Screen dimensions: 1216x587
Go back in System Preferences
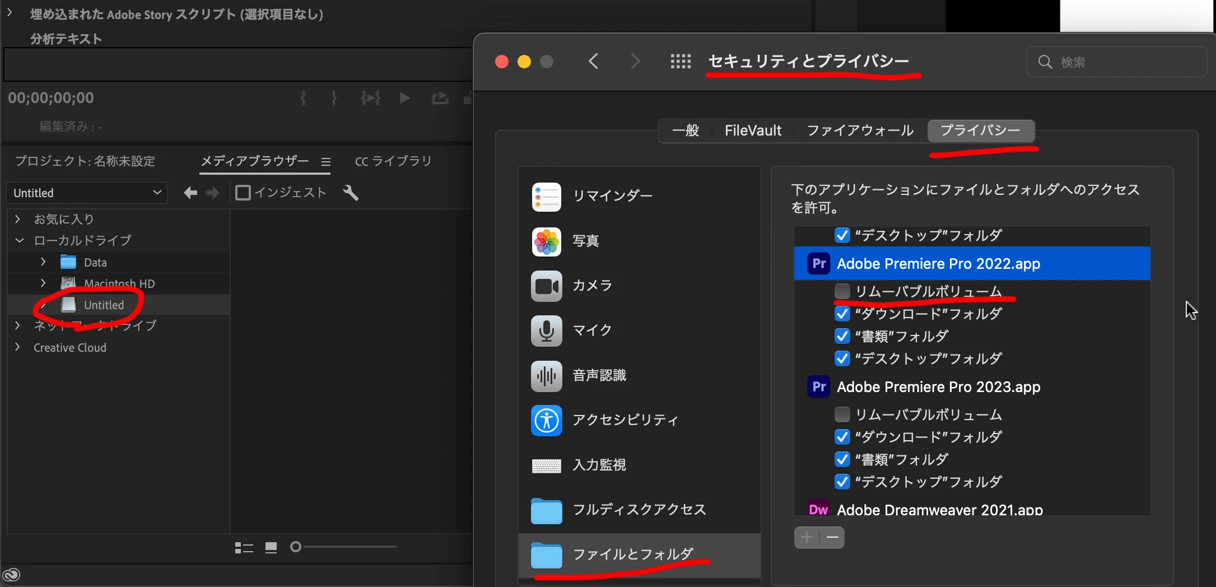[x=594, y=61]
